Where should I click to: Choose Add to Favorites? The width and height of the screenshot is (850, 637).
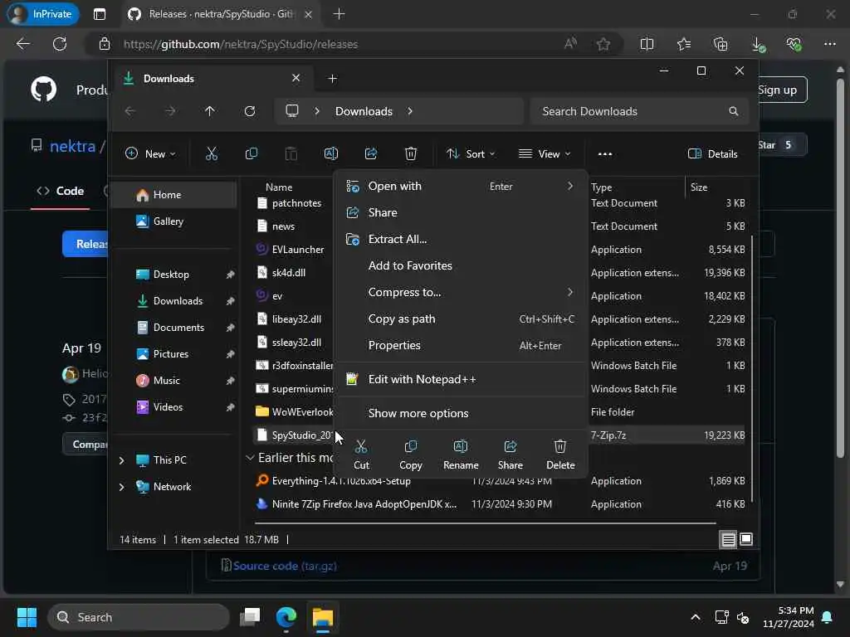460,265
